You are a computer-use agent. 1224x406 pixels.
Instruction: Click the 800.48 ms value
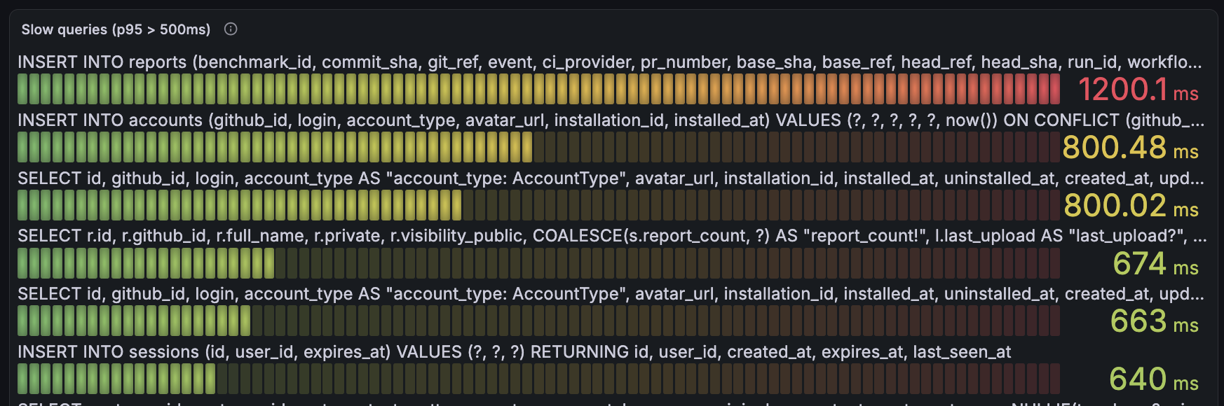[x=1131, y=148]
